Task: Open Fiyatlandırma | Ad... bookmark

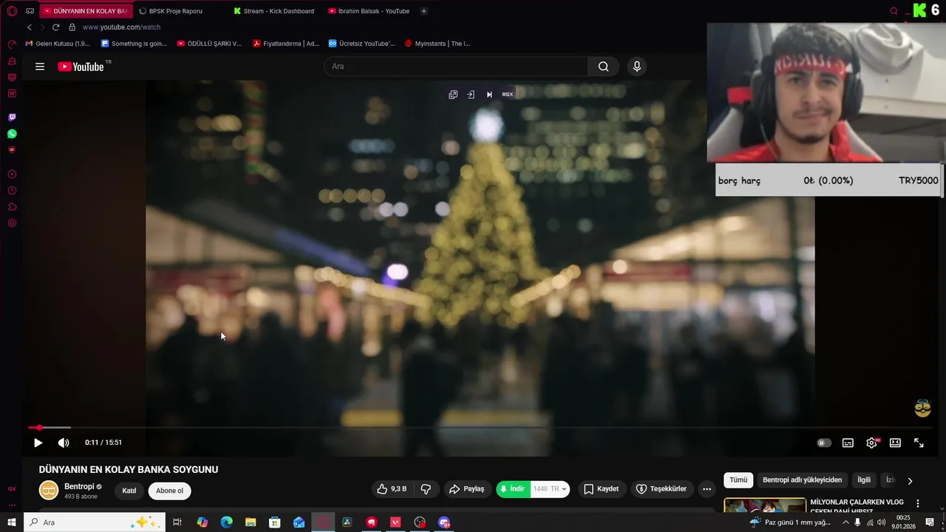Action: [286, 44]
